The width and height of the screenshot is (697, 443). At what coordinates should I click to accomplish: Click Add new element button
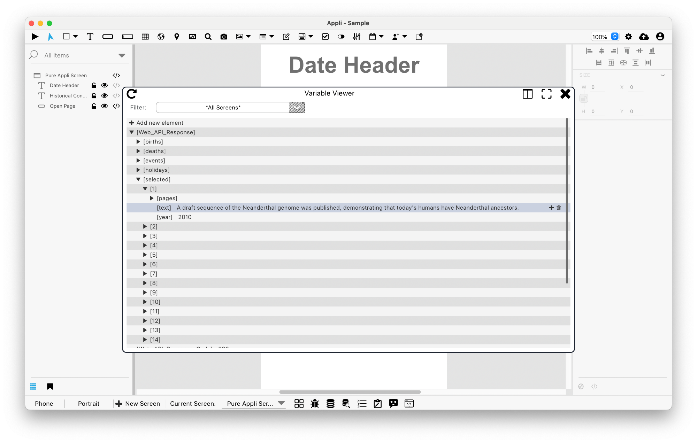156,122
